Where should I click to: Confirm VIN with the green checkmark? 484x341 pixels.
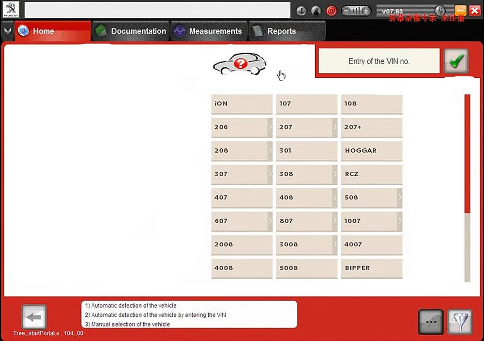click(456, 61)
